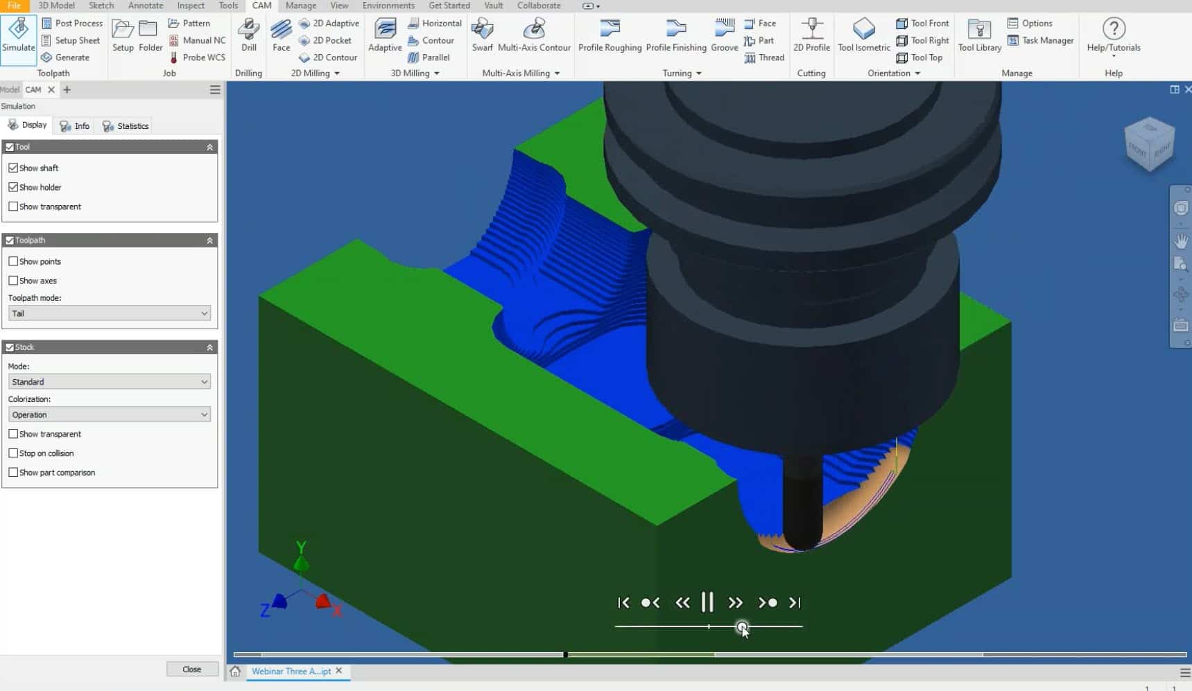The width and height of the screenshot is (1192, 691).
Task: Click the Profile Roughing turning icon
Action: coord(610,35)
